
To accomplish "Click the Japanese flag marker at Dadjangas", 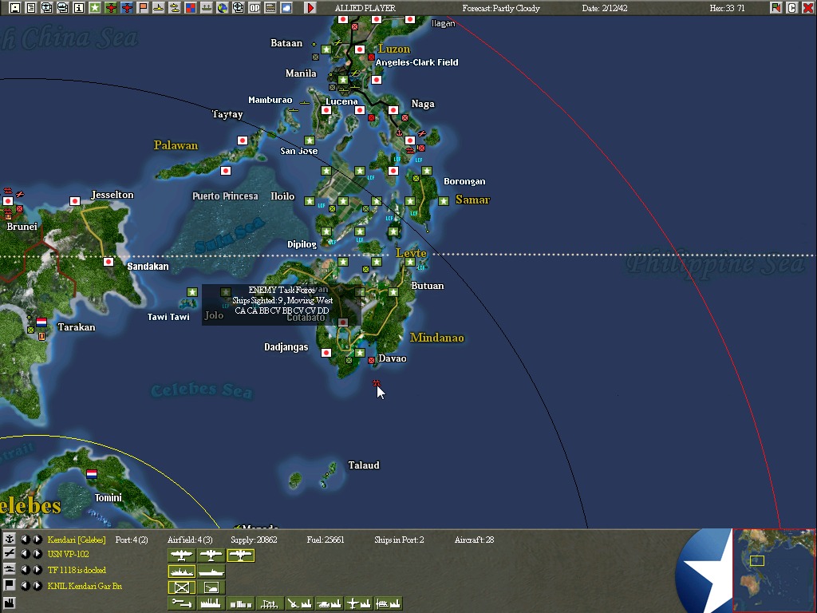I will tap(326, 353).
